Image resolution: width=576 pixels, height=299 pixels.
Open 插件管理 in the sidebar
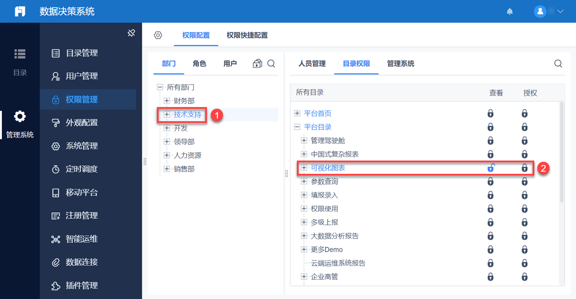[x=82, y=286]
